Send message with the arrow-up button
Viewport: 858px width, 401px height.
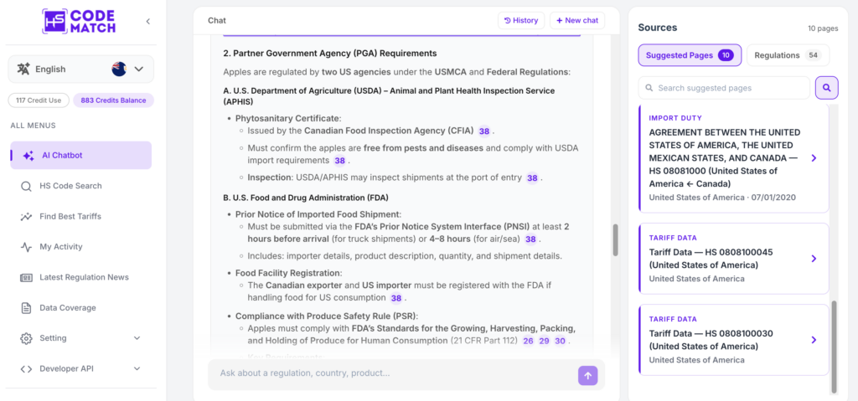pos(587,375)
